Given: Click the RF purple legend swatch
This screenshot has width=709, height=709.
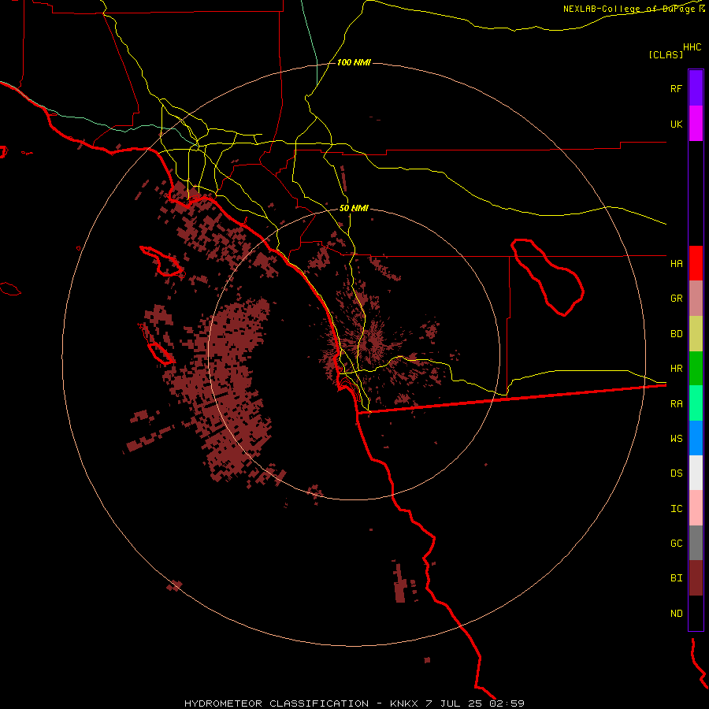Looking at the screenshot, I should [x=696, y=88].
